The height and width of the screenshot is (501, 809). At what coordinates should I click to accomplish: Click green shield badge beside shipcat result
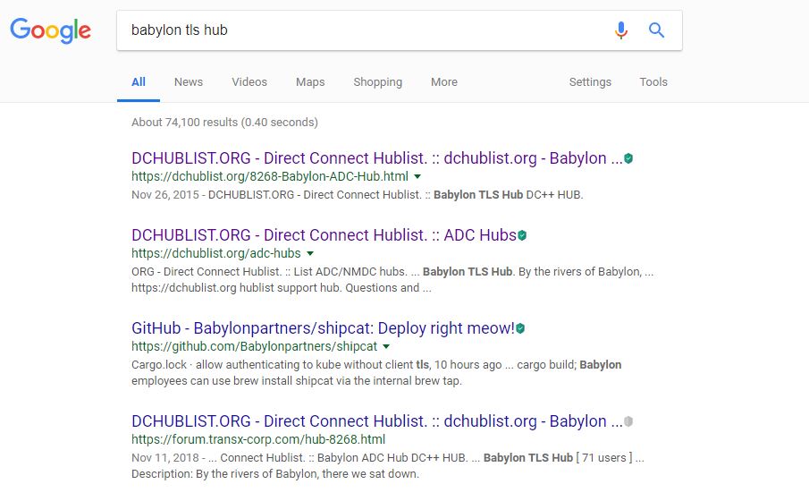[x=520, y=328]
